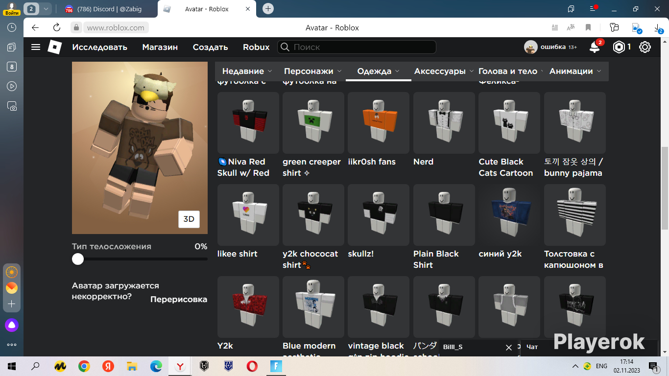Equip the iikr0sh fans orange shirt thumbnail
Viewport: 669px width, 376px height.
(x=379, y=123)
